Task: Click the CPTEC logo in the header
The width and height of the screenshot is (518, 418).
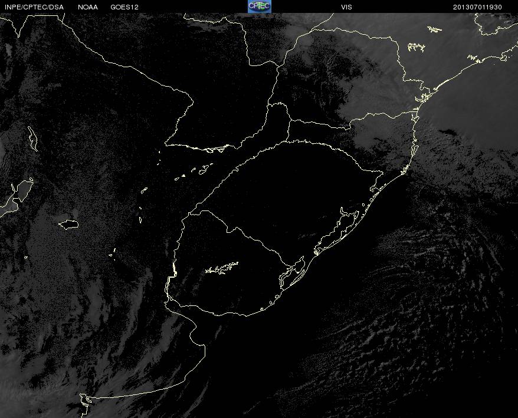Action: point(260,6)
